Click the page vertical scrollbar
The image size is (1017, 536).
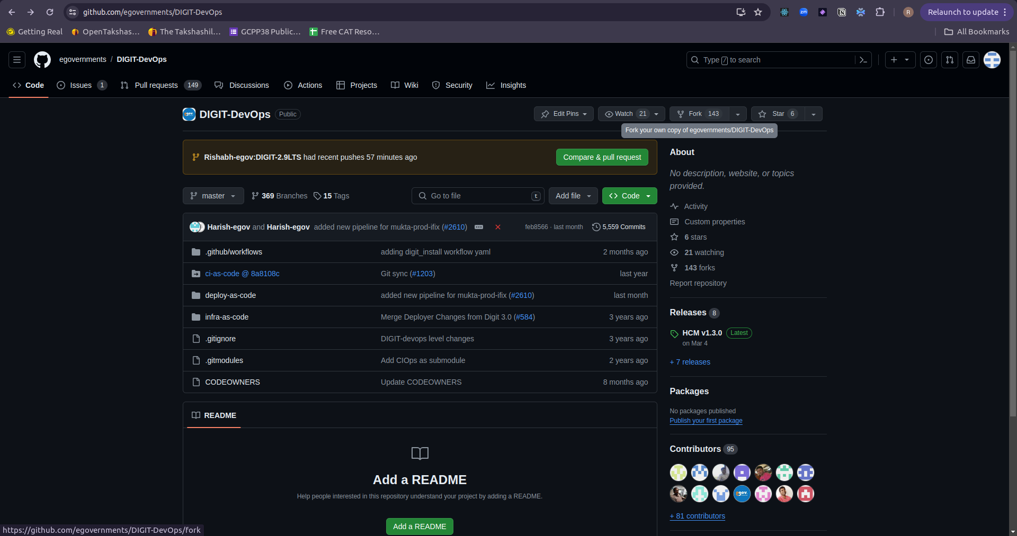coord(1013,233)
